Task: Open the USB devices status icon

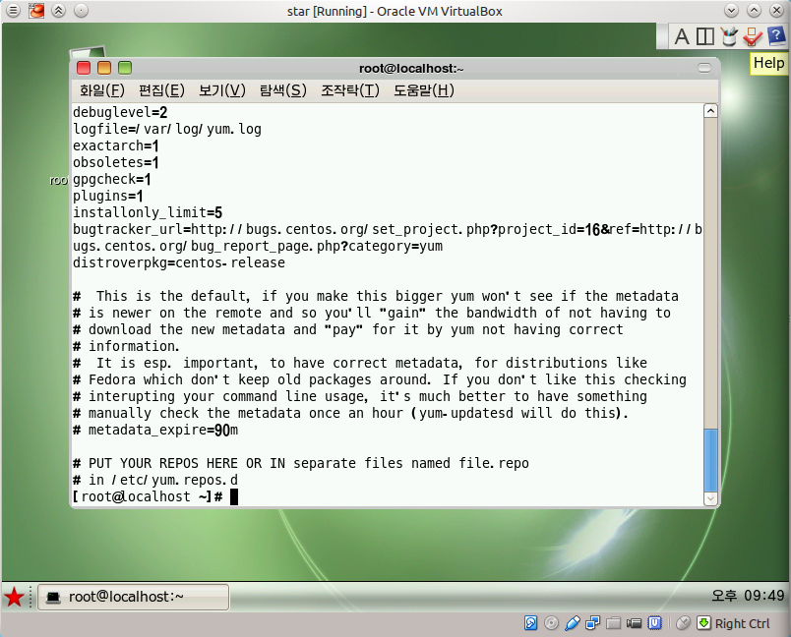Action: pyautogui.click(x=572, y=623)
